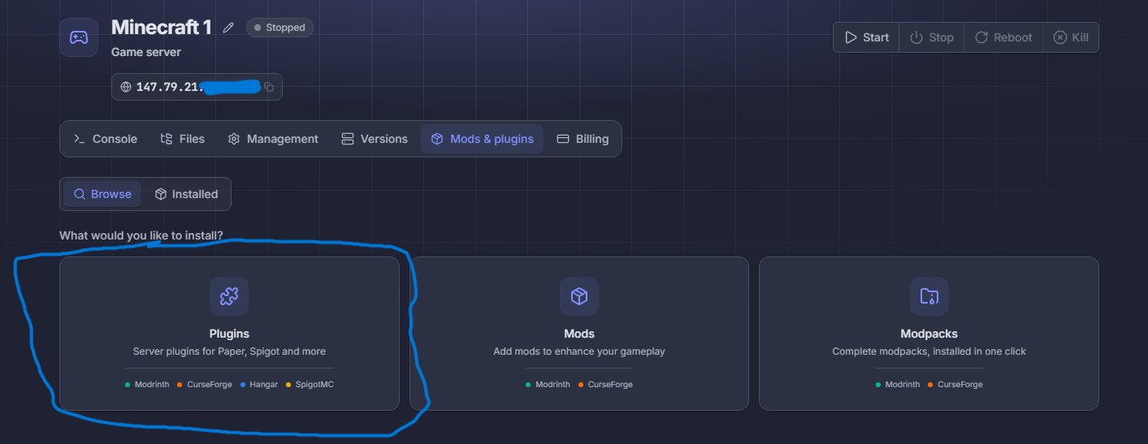The image size is (1148, 444).
Task: Click the gear icon in Management
Action: click(x=234, y=139)
